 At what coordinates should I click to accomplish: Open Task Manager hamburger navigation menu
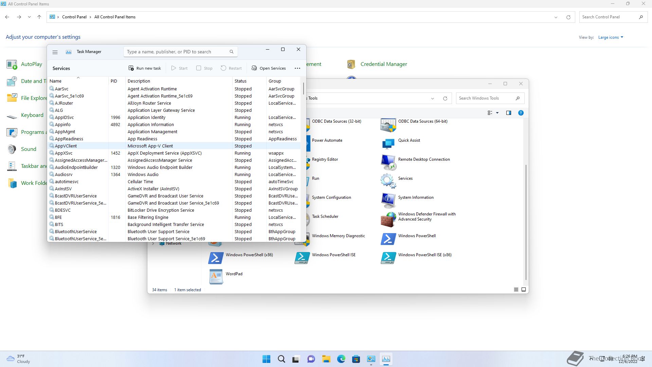pos(55,52)
